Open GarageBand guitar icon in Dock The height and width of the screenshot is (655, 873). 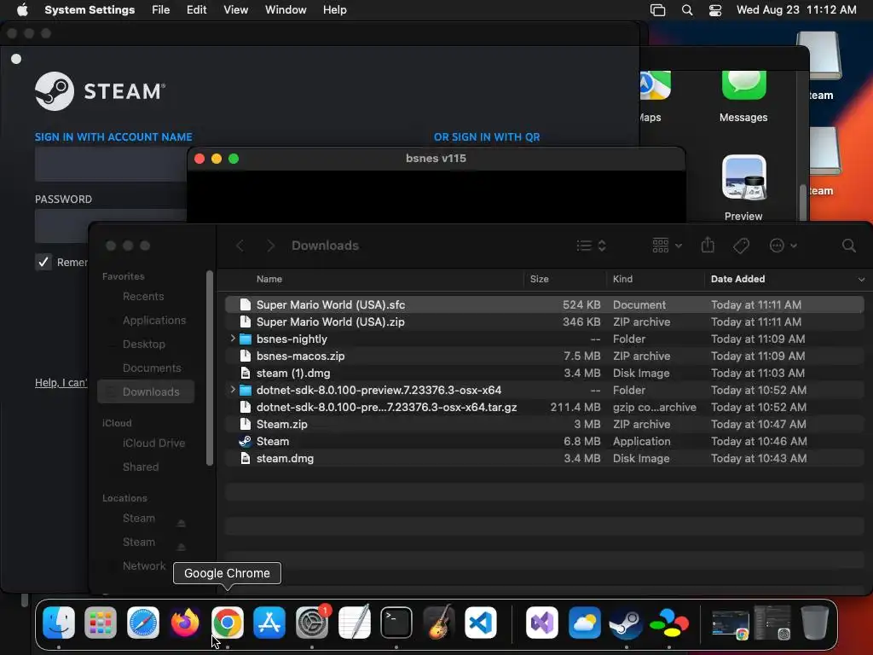click(439, 623)
